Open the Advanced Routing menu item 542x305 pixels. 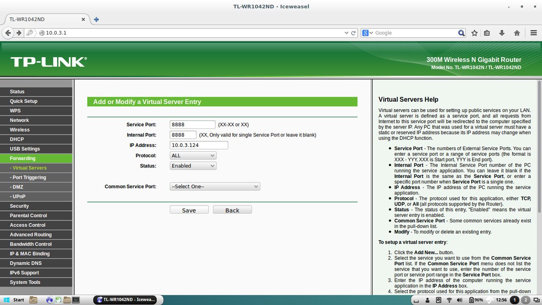[36, 235]
